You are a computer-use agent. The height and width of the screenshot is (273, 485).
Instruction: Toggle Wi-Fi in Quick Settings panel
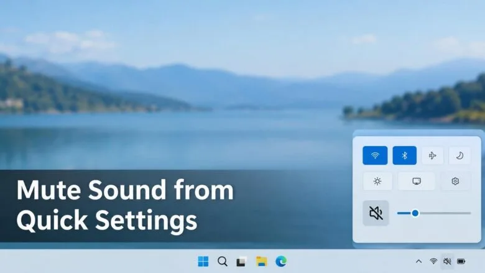coord(375,155)
